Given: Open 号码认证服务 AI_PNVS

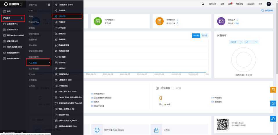Looking at the screenshot, I should [x=66, y=121].
